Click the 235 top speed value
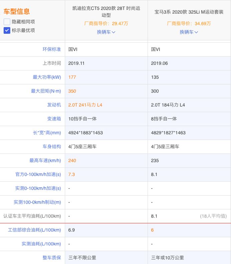 click(155, 161)
